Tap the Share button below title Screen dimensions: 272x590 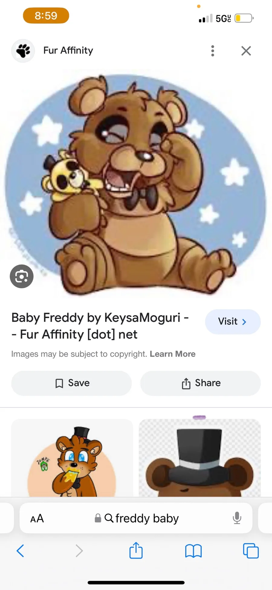[200, 383]
